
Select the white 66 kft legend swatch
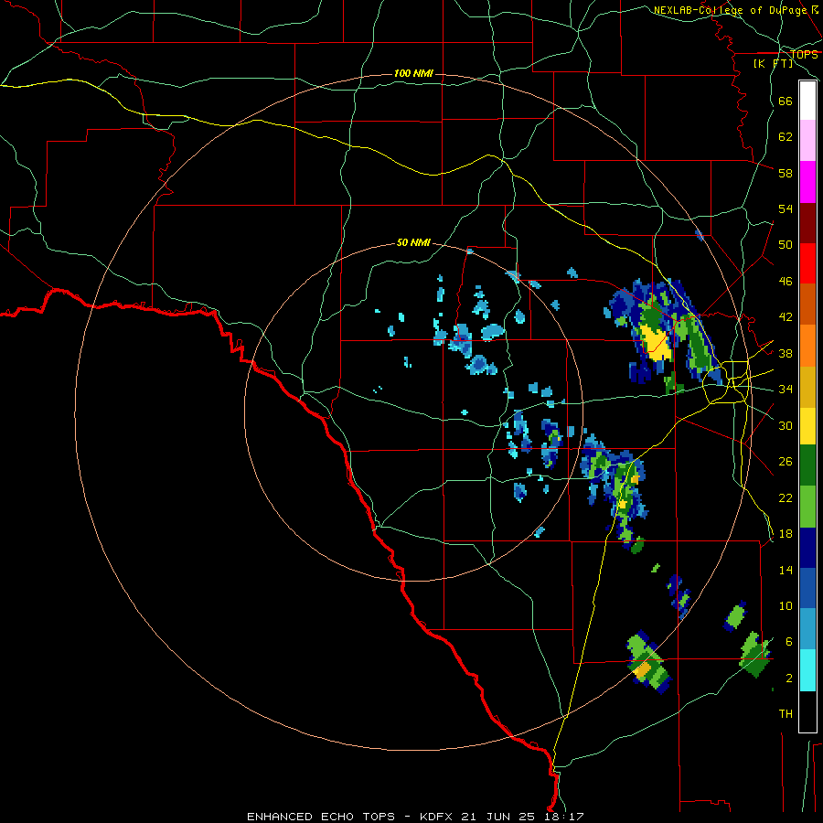point(807,101)
